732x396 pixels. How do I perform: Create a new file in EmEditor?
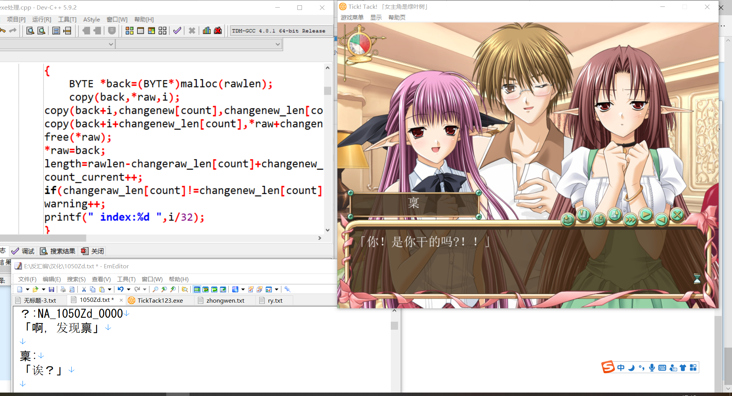[20, 290]
